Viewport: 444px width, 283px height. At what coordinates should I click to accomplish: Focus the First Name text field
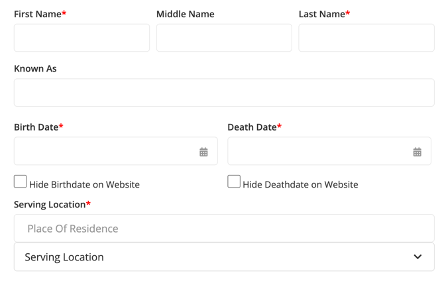click(82, 38)
